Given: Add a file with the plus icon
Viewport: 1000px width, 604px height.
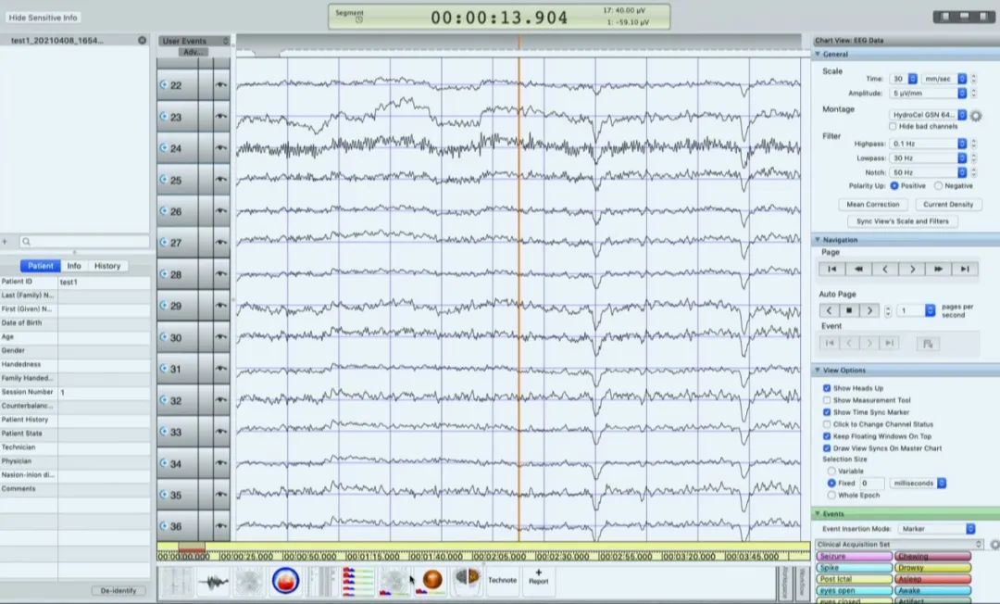Looking at the screenshot, I should (x=6, y=242).
